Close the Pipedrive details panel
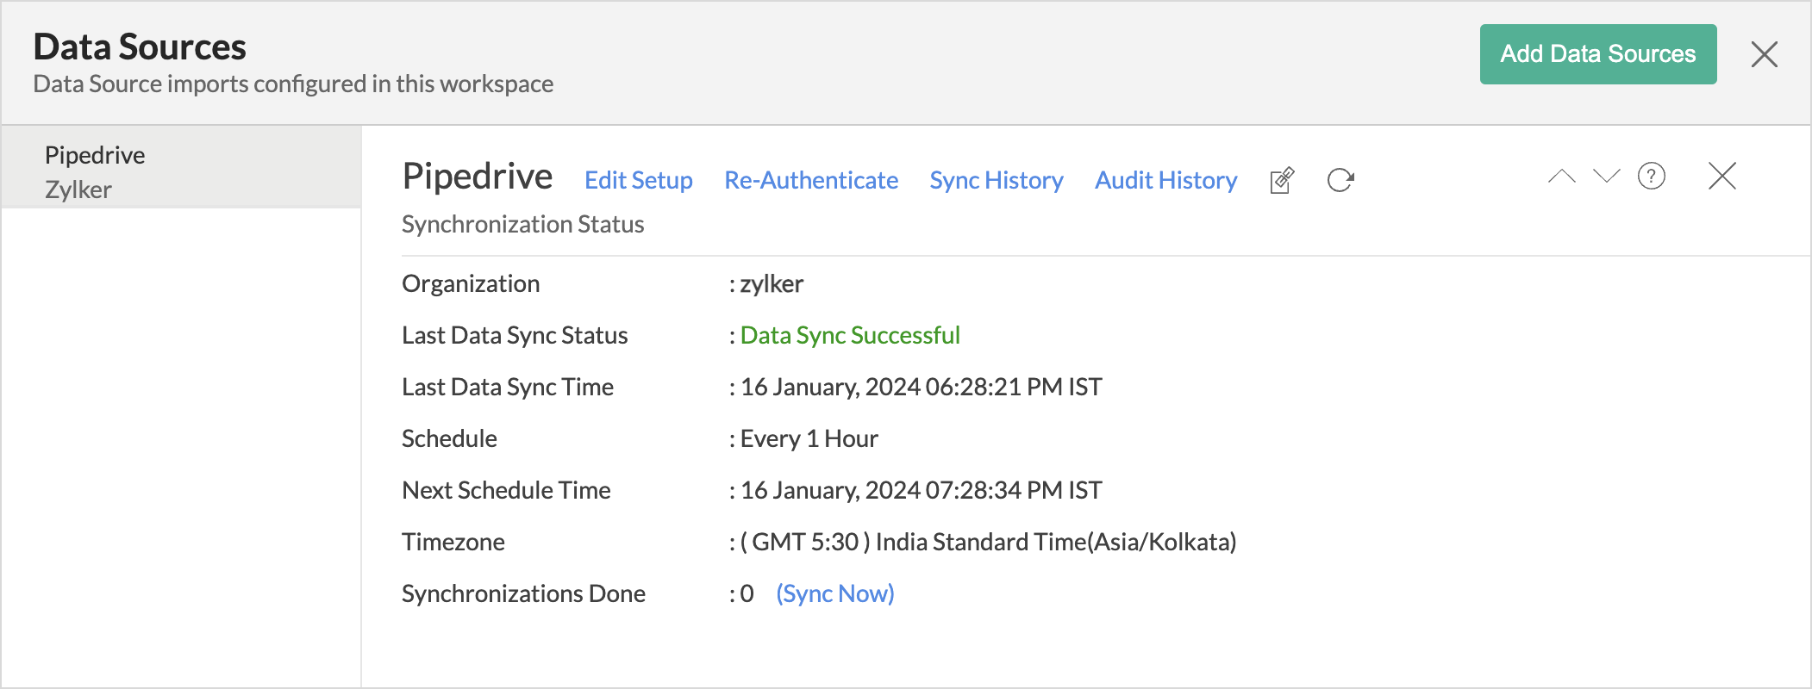Image resolution: width=1812 pixels, height=689 pixels. 1721,177
